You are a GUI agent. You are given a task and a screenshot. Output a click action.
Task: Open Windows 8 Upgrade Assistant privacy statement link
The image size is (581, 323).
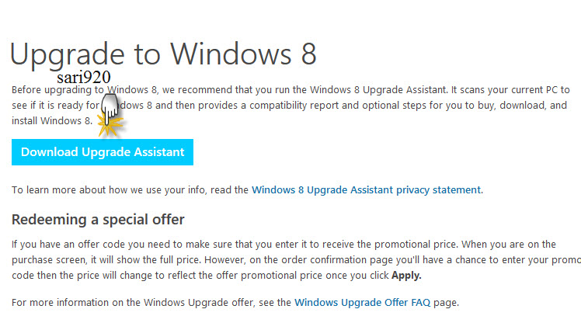(367, 190)
